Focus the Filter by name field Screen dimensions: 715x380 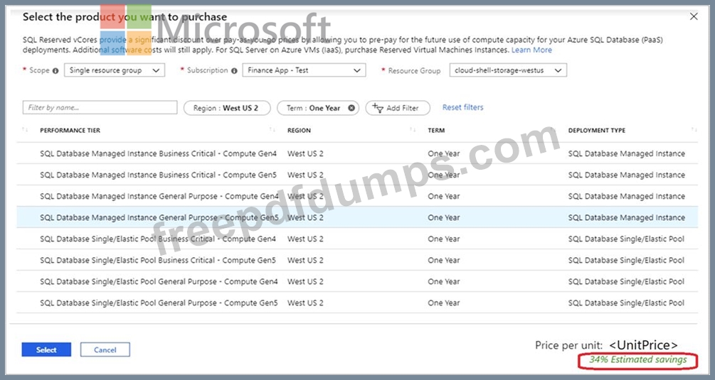[x=100, y=108]
